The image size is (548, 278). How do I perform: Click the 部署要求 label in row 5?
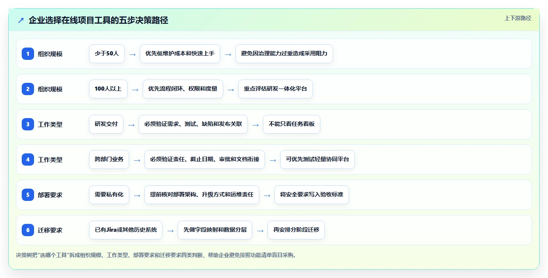pyautogui.click(x=50, y=195)
